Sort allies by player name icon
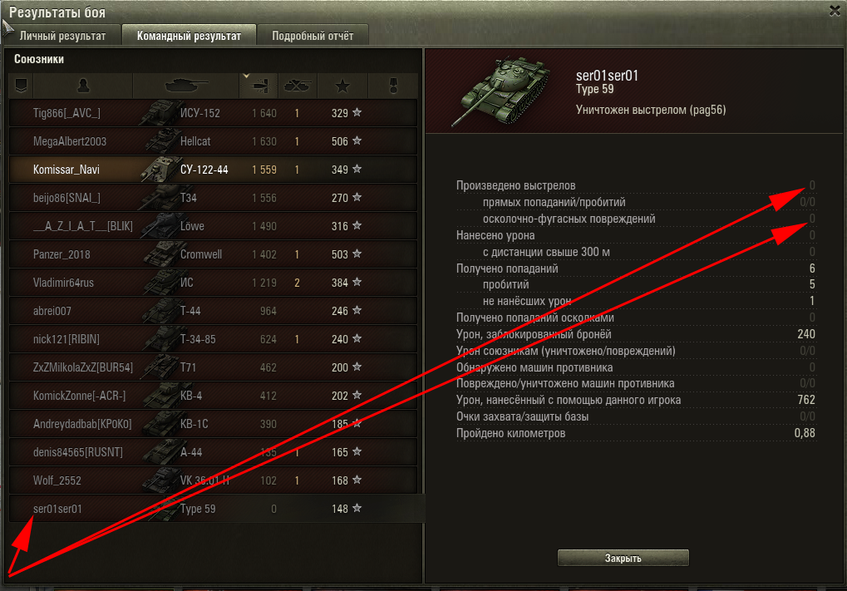This screenshot has height=591, width=847. click(x=82, y=86)
